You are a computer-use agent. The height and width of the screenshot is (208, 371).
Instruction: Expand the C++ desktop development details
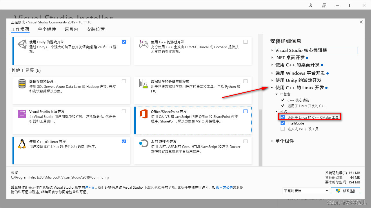click(272, 65)
